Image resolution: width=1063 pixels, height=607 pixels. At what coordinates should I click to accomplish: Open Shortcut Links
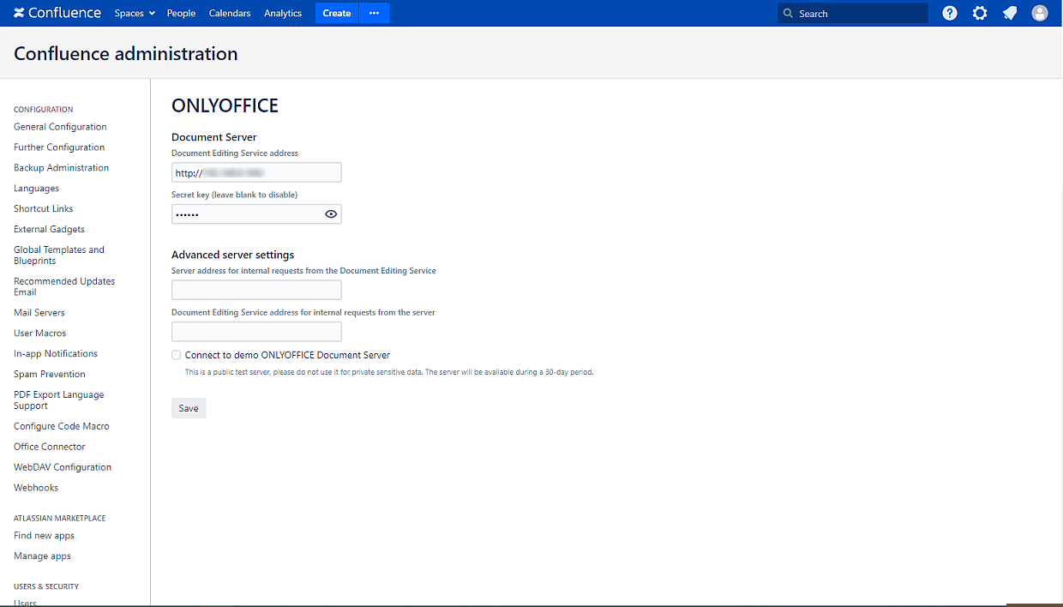43,209
